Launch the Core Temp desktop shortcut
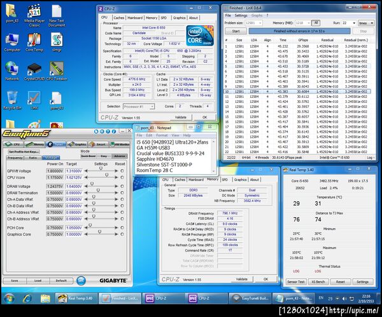 (34, 43)
